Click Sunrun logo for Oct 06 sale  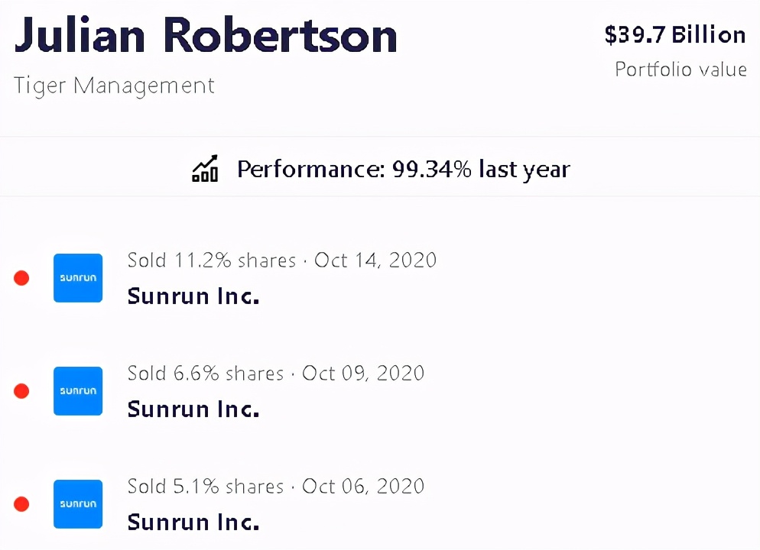tap(78, 504)
